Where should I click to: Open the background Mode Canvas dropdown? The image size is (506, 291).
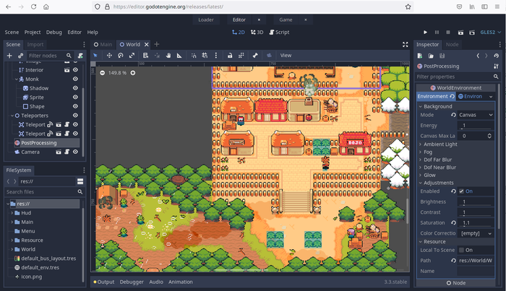pyautogui.click(x=476, y=115)
